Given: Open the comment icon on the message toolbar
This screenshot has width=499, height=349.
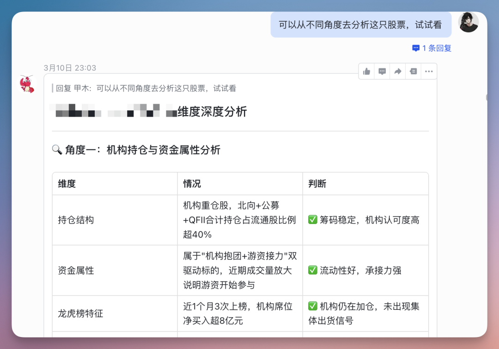Looking at the screenshot, I should [x=382, y=71].
